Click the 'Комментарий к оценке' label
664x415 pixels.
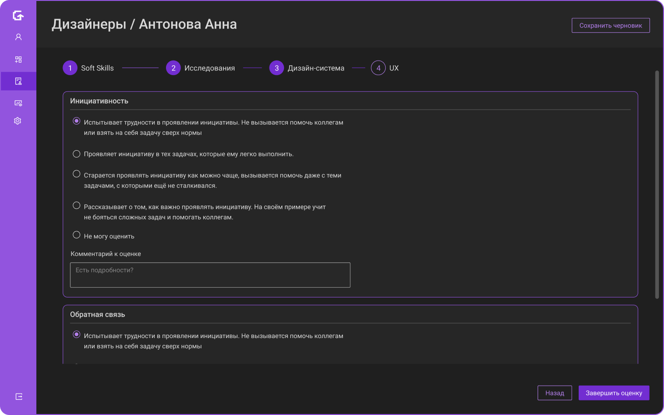[106, 254]
